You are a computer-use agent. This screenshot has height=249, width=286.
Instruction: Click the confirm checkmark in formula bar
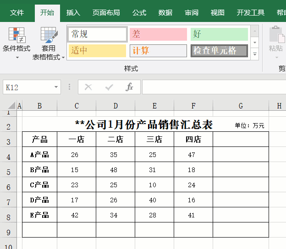pyautogui.click(x=109, y=87)
